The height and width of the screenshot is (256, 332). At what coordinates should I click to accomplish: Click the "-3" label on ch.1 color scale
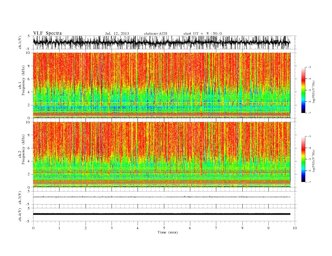coord(309,67)
